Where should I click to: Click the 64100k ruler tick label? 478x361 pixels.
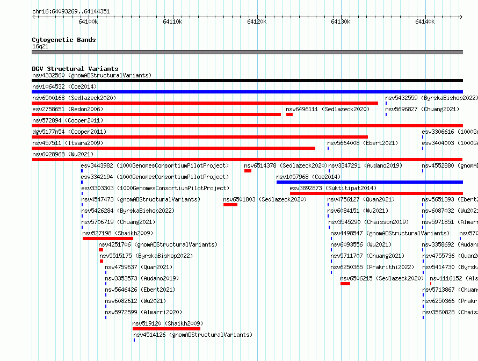[x=88, y=21]
